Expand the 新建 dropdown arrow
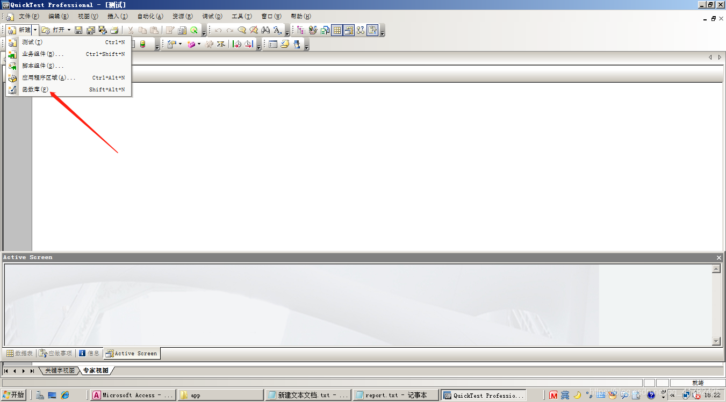This screenshot has width=726, height=402. pyautogui.click(x=35, y=30)
